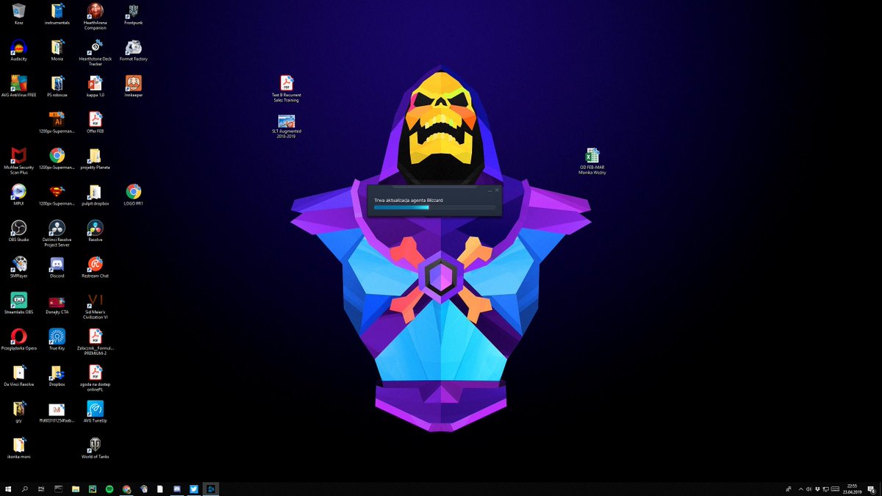Open the ikonka moni folder
This screenshot has width=882, height=496.
coord(19,446)
